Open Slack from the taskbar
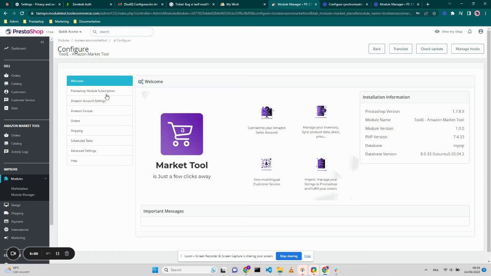 (x=336, y=270)
